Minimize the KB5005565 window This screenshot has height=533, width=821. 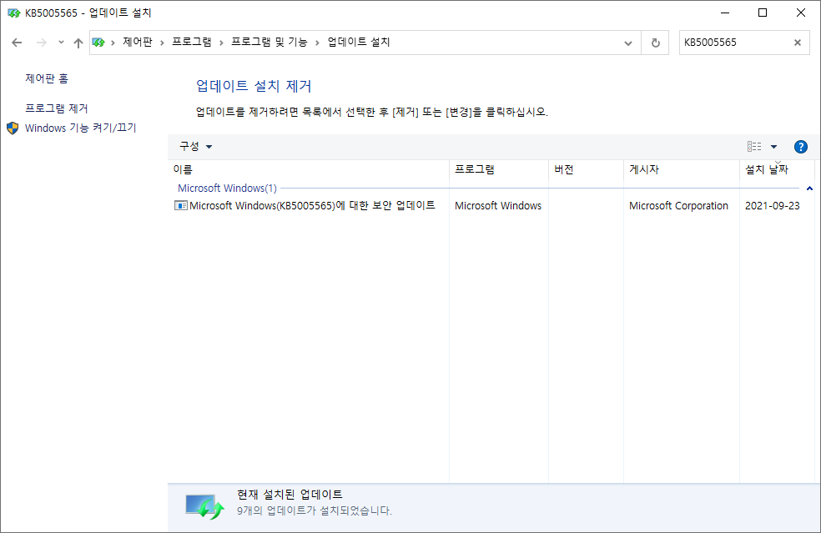725,13
